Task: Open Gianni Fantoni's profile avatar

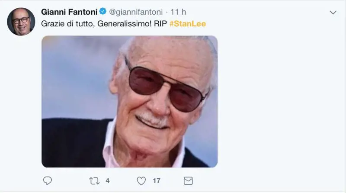Action: tap(21, 21)
